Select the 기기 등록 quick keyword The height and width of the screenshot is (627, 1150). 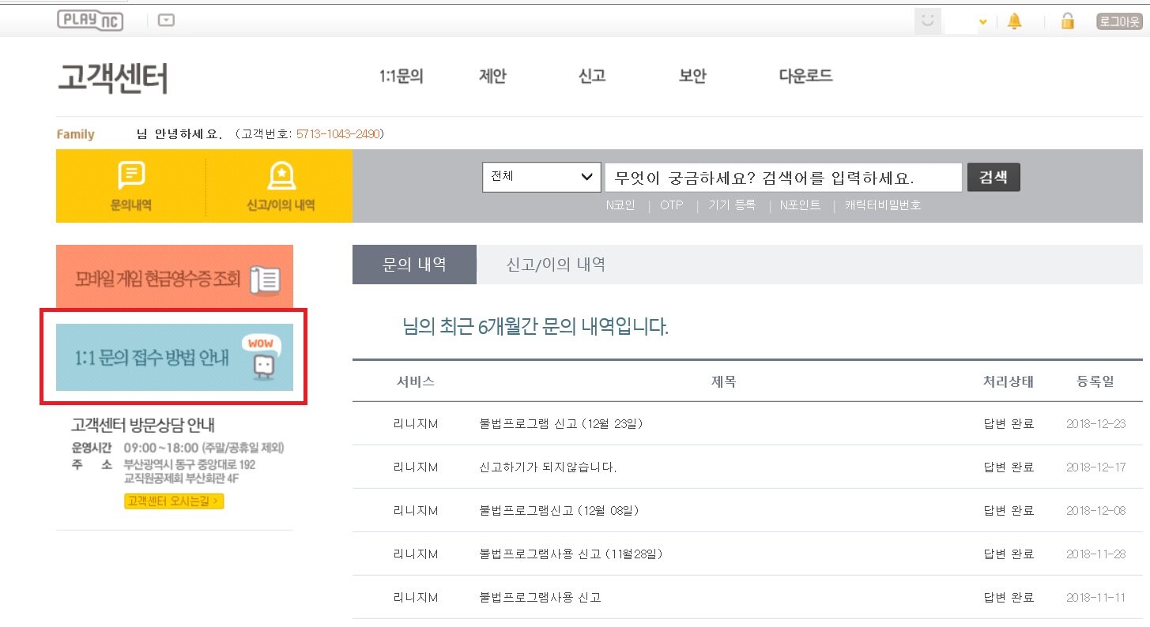[x=732, y=205]
